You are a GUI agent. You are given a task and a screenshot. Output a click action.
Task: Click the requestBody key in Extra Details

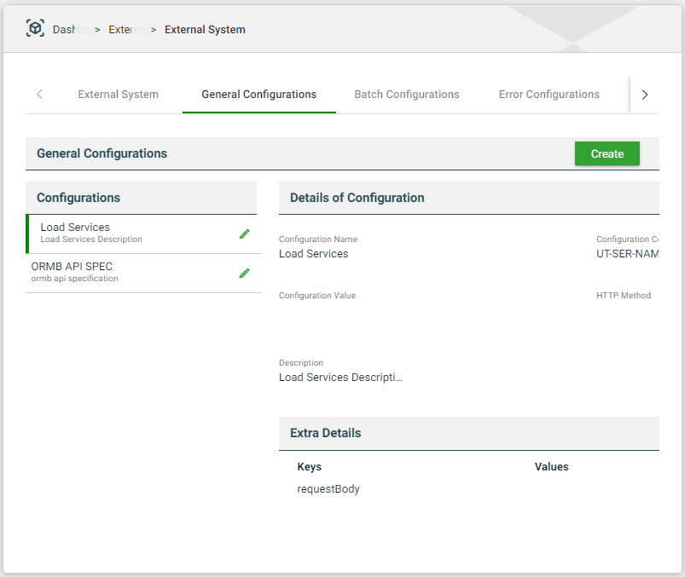tap(328, 489)
